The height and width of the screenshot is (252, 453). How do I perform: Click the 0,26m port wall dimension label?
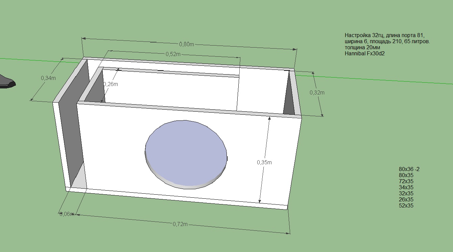111,84
